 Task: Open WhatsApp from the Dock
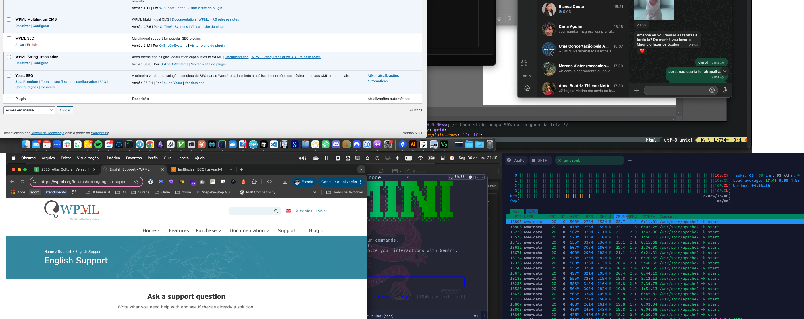[78, 144]
